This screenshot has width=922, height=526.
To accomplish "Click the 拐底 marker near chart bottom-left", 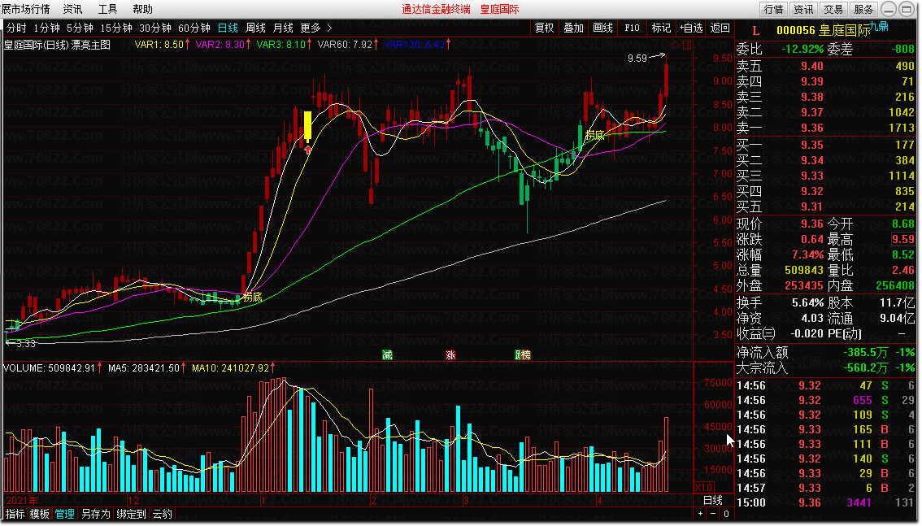I will (x=252, y=297).
